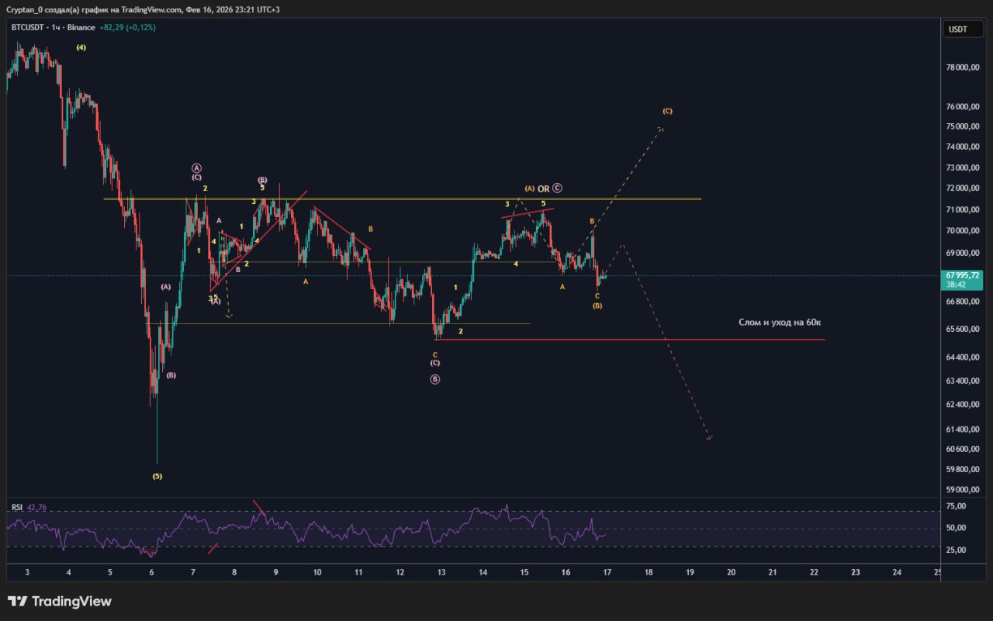This screenshot has width=993, height=621.
Task: Open the BTCUSDT symbol title
Action: [x=28, y=28]
